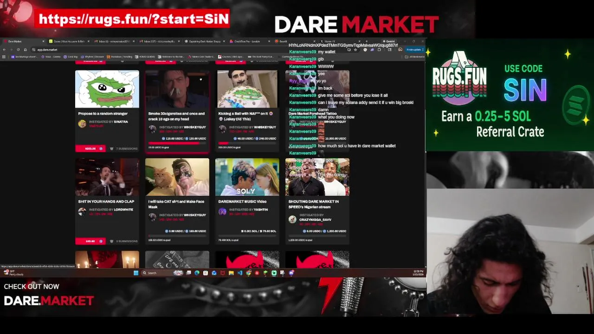The image size is (594, 334).
Task: Open the LORDWHITE dare thumbnail
Action: point(107,177)
